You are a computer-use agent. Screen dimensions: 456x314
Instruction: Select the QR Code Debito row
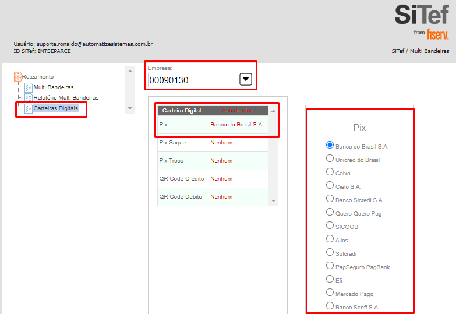tap(213, 197)
